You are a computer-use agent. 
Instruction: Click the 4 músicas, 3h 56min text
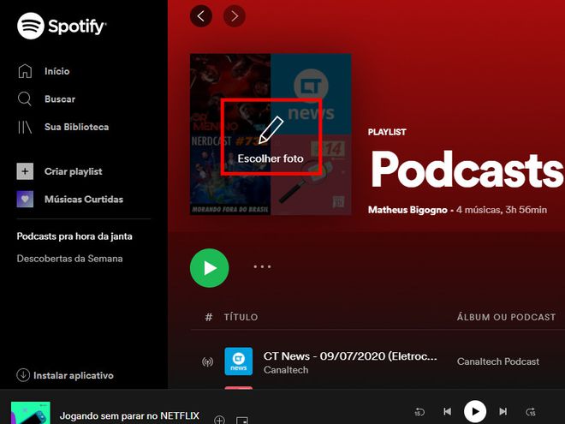(502, 210)
